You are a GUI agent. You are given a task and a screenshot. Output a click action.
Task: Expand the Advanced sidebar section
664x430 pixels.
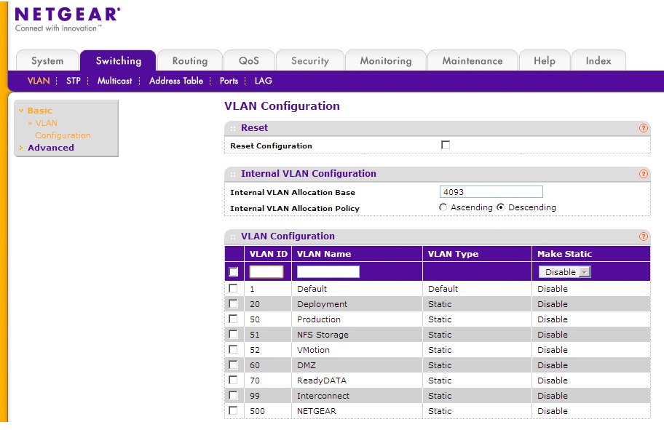(x=50, y=147)
